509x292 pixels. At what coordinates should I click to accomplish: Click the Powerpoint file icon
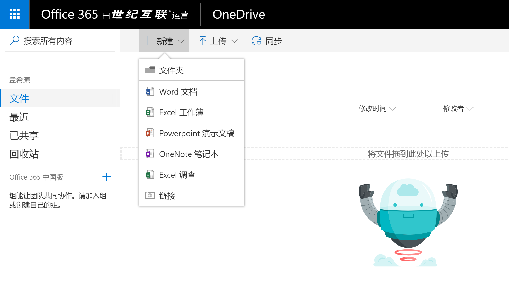pos(150,133)
